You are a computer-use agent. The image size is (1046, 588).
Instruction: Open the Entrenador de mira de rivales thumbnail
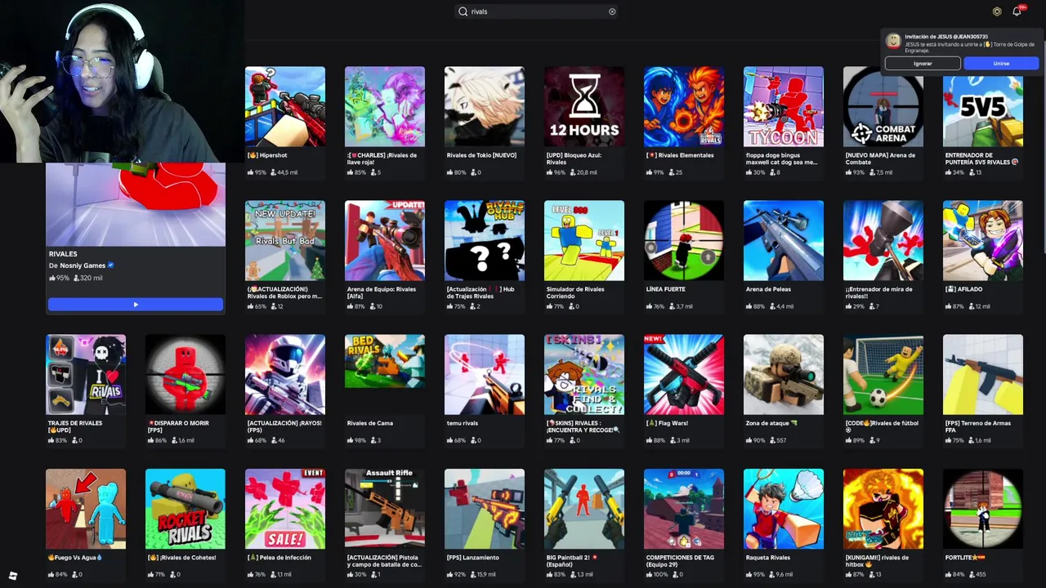883,241
